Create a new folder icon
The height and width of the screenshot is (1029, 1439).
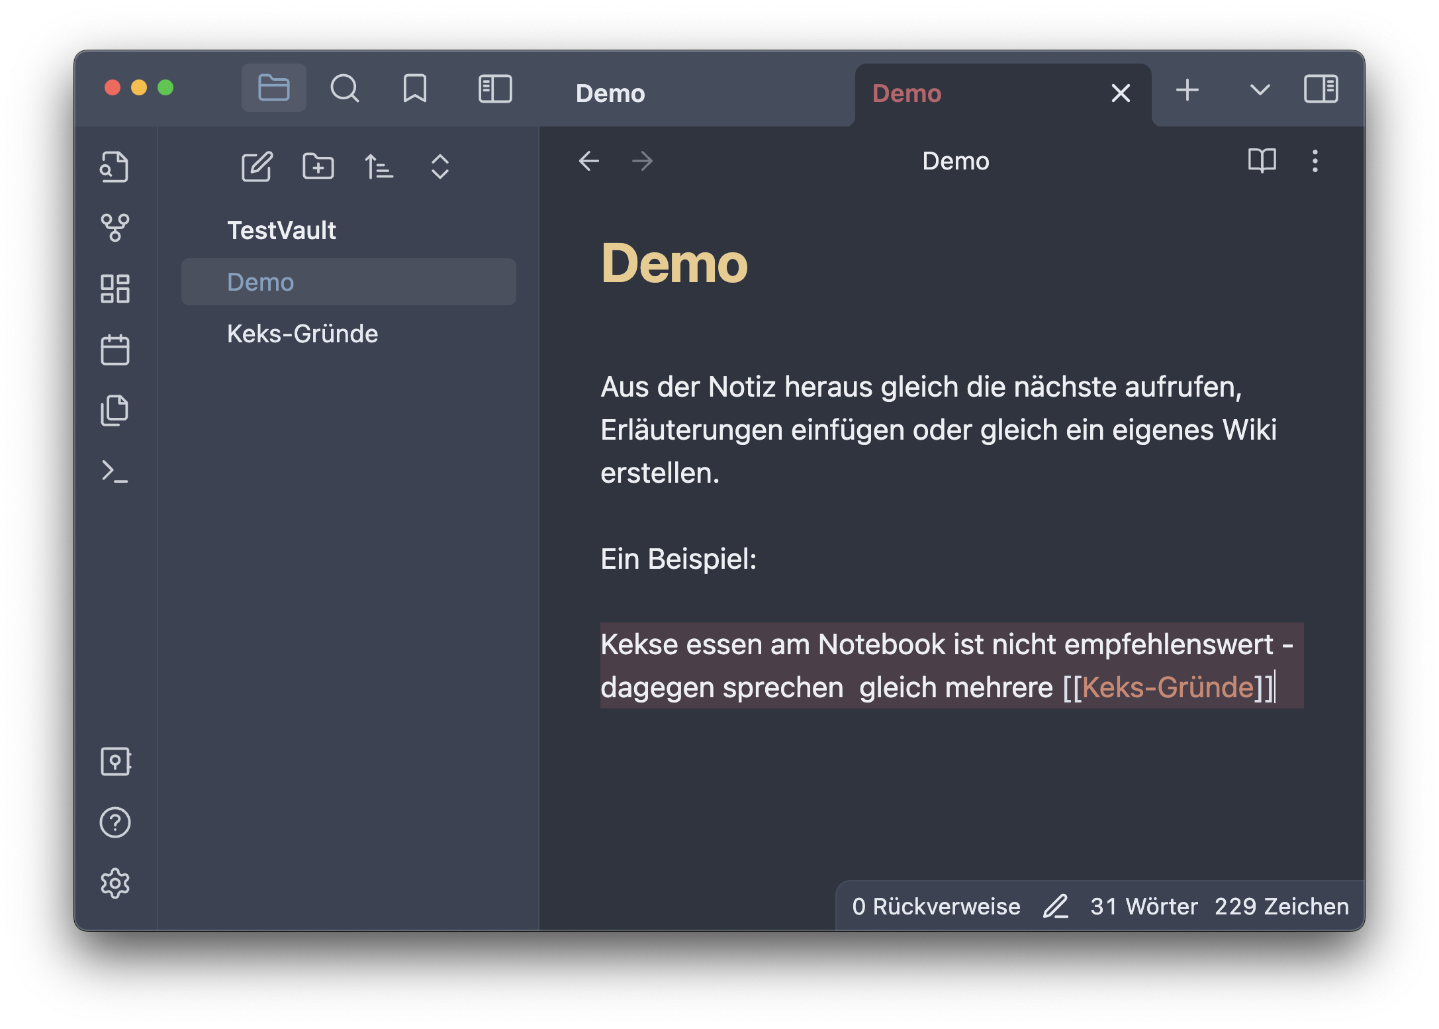pos(318,166)
